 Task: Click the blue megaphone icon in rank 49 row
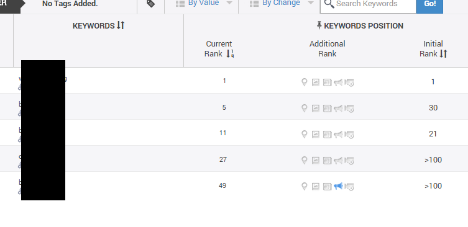click(338, 186)
